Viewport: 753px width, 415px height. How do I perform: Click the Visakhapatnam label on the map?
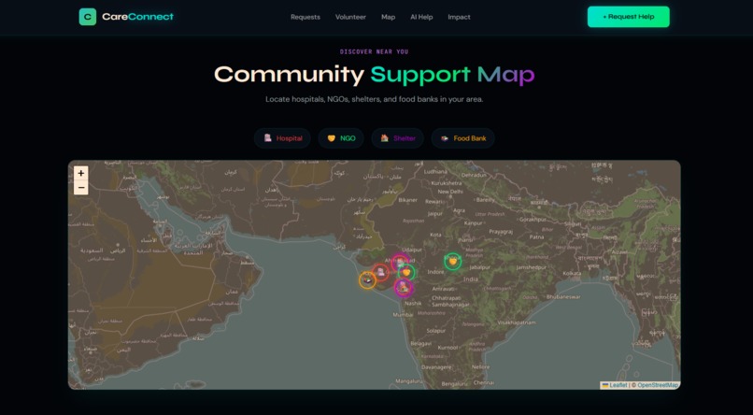(x=517, y=322)
